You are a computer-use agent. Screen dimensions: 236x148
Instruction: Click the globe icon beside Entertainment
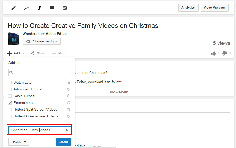(69, 103)
